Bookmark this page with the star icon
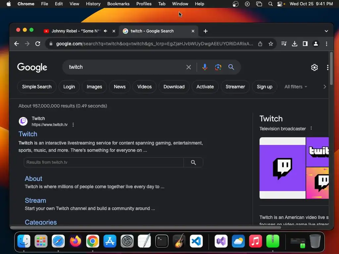This screenshot has width=339, height=254. click(271, 44)
